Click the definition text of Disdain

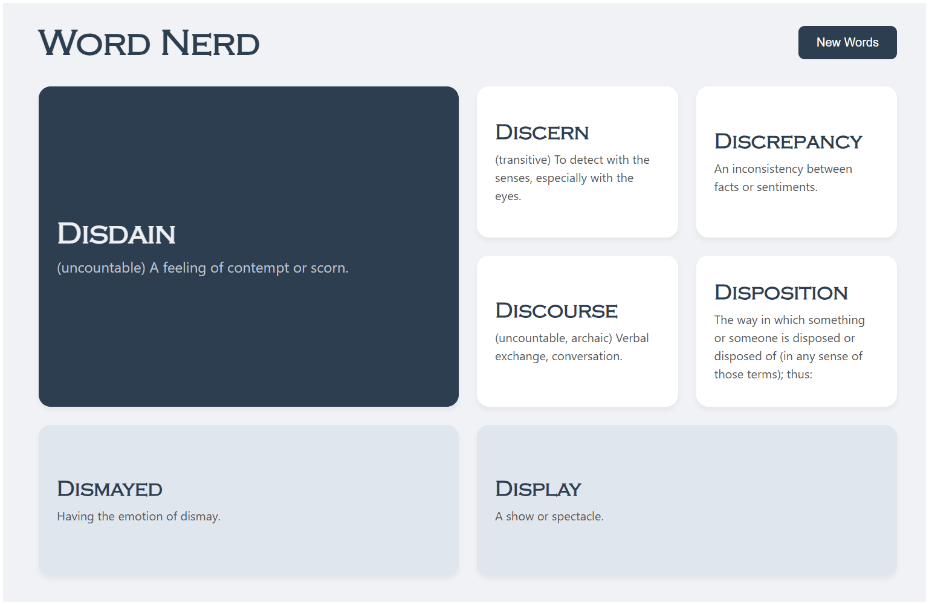pos(202,268)
